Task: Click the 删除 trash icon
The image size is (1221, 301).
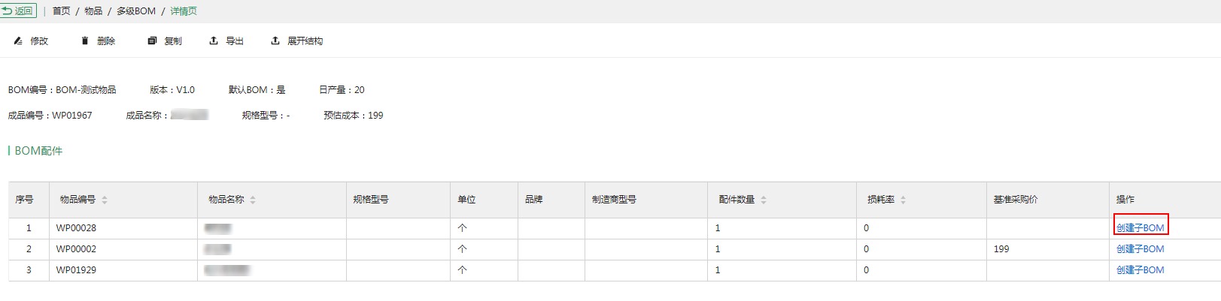Action: 85,41
